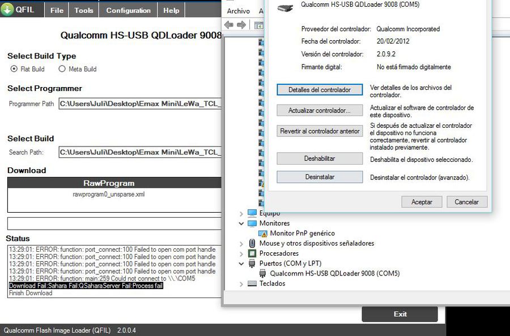Screen dimensions: 510x336
Task: Click the Teclados keyboard icon
Action: coord(252,283)
